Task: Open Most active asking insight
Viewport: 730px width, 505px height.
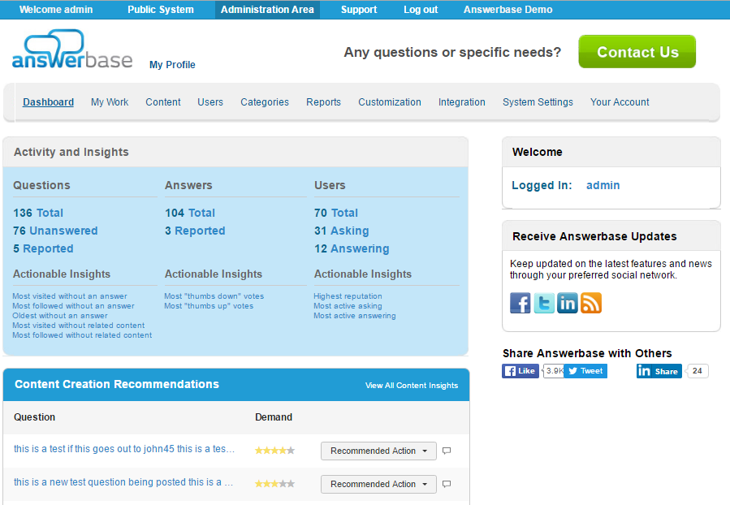Action: pos(348,306)
